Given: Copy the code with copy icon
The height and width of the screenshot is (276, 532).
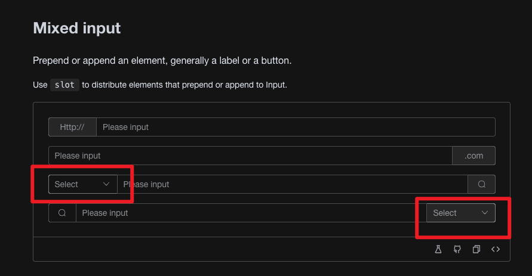Looking at the screenshot, I should (x=476, y=249).
